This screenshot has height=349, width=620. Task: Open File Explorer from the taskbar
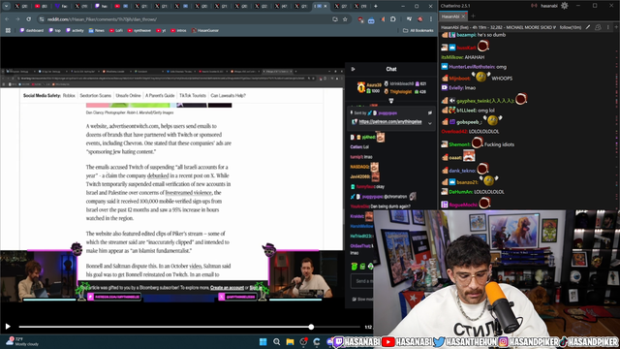(290, 342)
